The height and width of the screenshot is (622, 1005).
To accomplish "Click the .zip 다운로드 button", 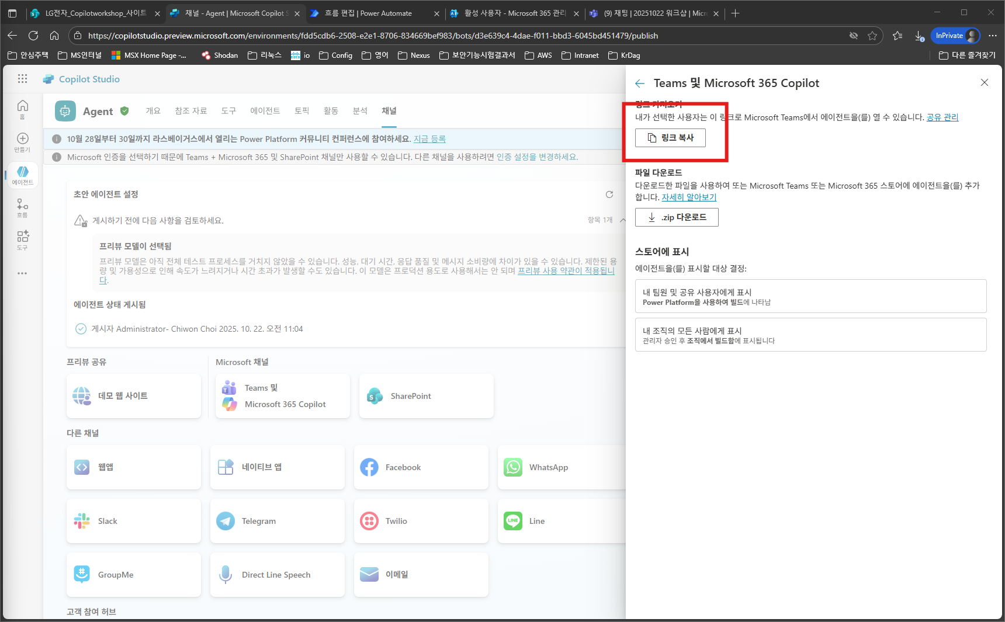I will click(x=677, y=217).
